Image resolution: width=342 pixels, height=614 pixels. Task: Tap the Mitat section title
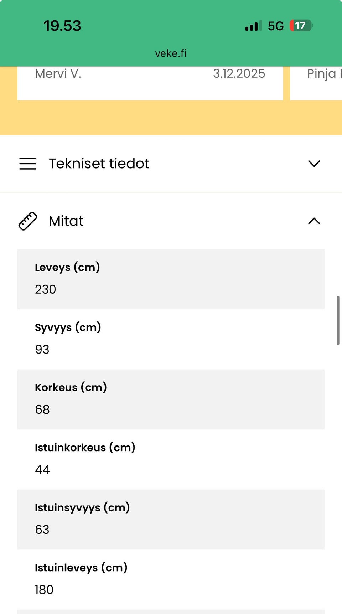click(x=66, y=221)
